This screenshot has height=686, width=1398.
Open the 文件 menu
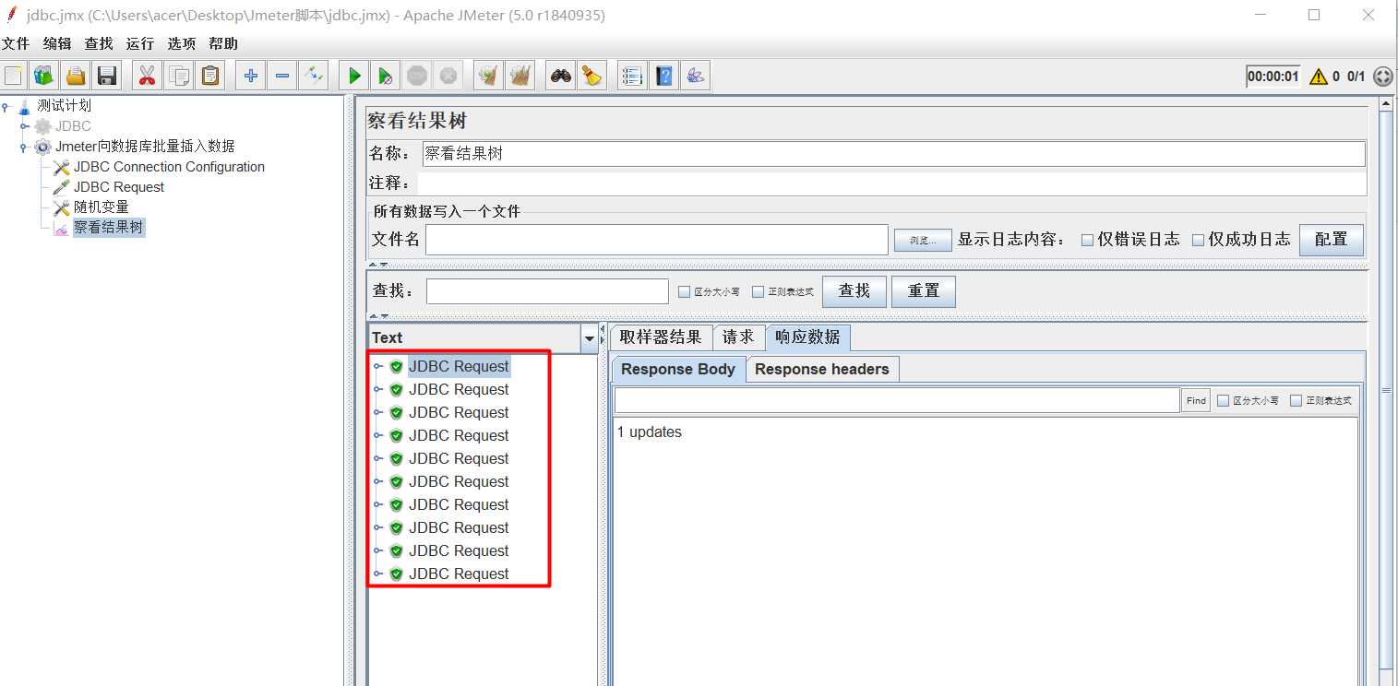[16, 43]
